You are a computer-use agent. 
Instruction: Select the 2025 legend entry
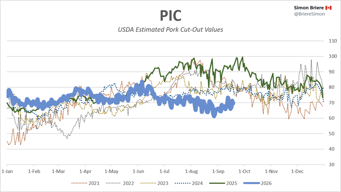(x=223, y=183)
